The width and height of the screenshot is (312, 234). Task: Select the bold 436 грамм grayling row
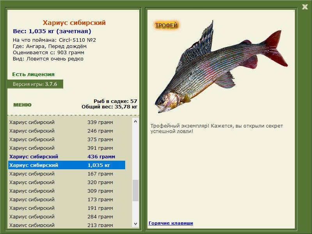67,157
